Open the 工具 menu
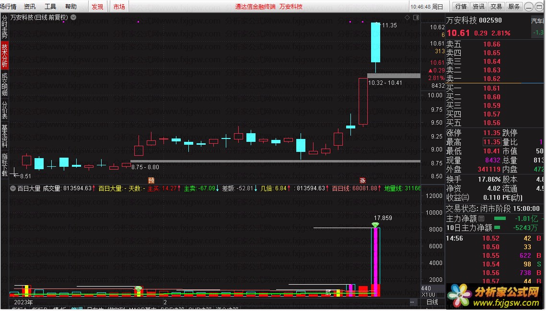 [50, 6]
